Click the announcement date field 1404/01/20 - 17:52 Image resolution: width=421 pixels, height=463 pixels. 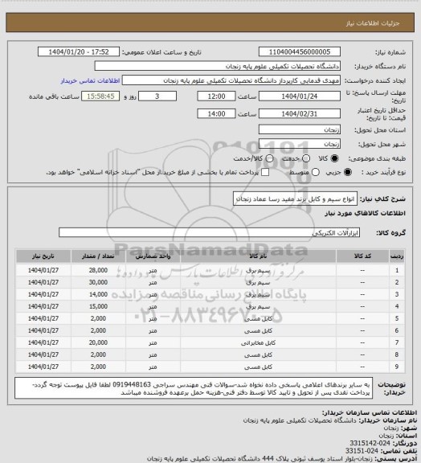click(79, 52)
